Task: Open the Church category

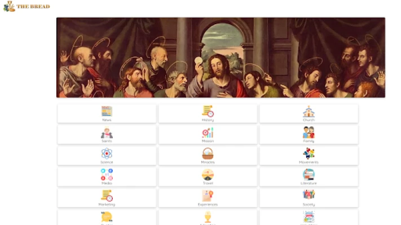Action: (x=309, y=113)
